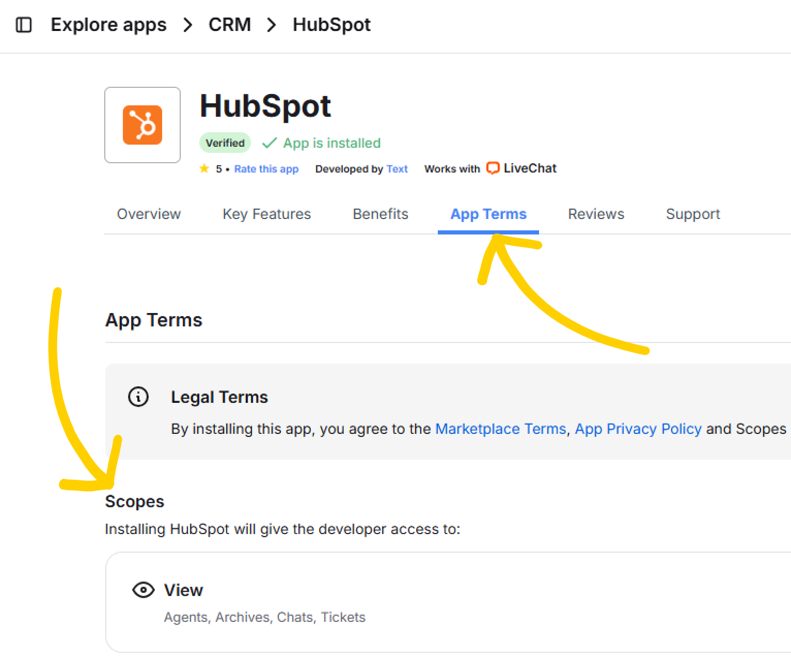
Task: Switch to the Overview tab
Action: click(x=149, y=214)
